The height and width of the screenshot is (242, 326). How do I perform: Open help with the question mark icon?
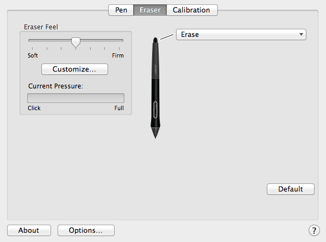(x=314, y=231)
